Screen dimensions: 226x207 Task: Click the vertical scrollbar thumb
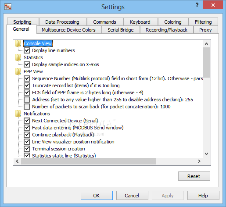click(x=206, y=62)
